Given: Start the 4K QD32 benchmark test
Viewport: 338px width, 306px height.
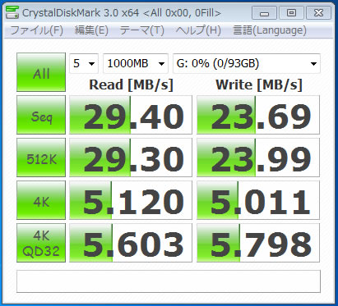Looking at the screenshot, I should point(41,243).
